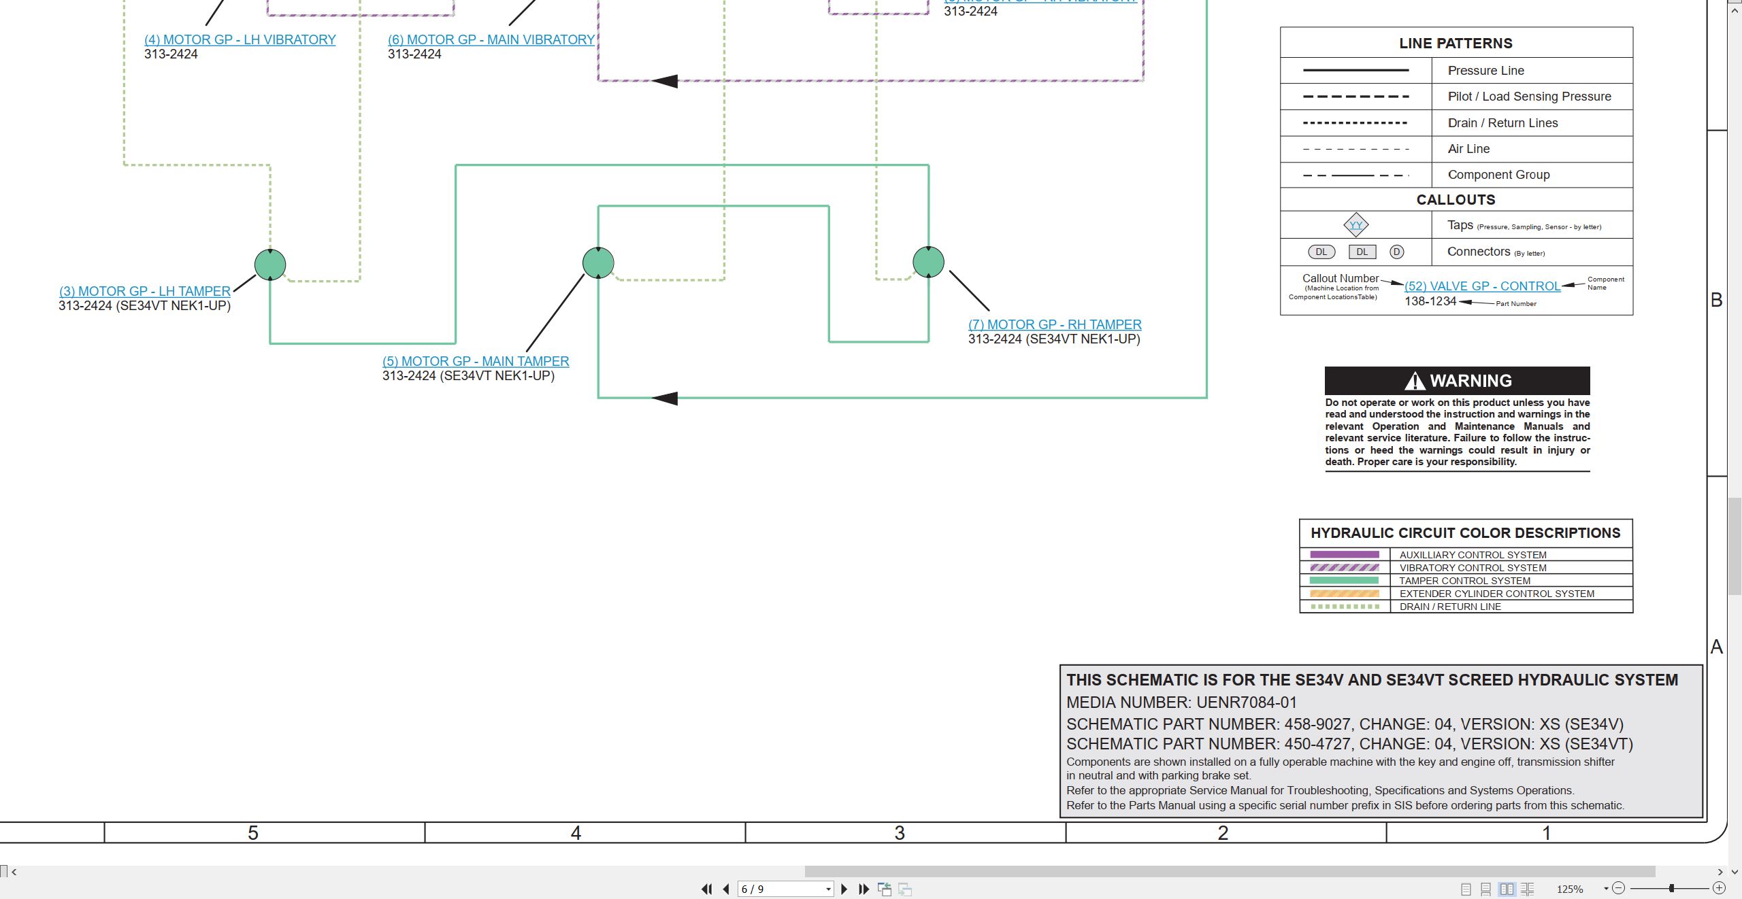Click the zoom out minus icon
Screen dimensions: 1742x899
pos(1619,888)
